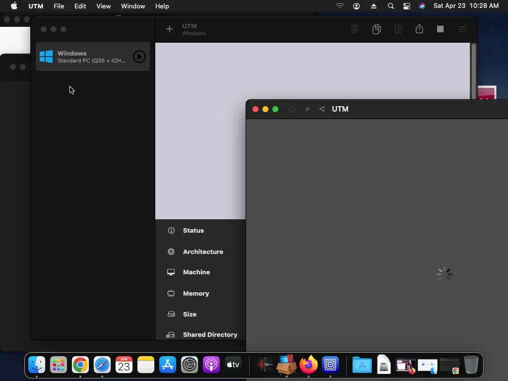Open Spotlight search from the menu bar
Image resolution: width=508 pixels, height=381 pixels.
(x=391, y=6)
